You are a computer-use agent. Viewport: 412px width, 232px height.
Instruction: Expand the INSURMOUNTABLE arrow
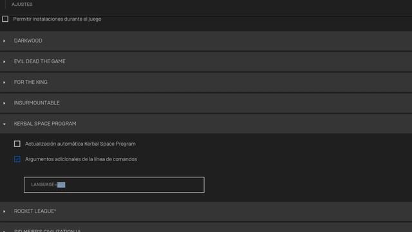pos(5,103)
